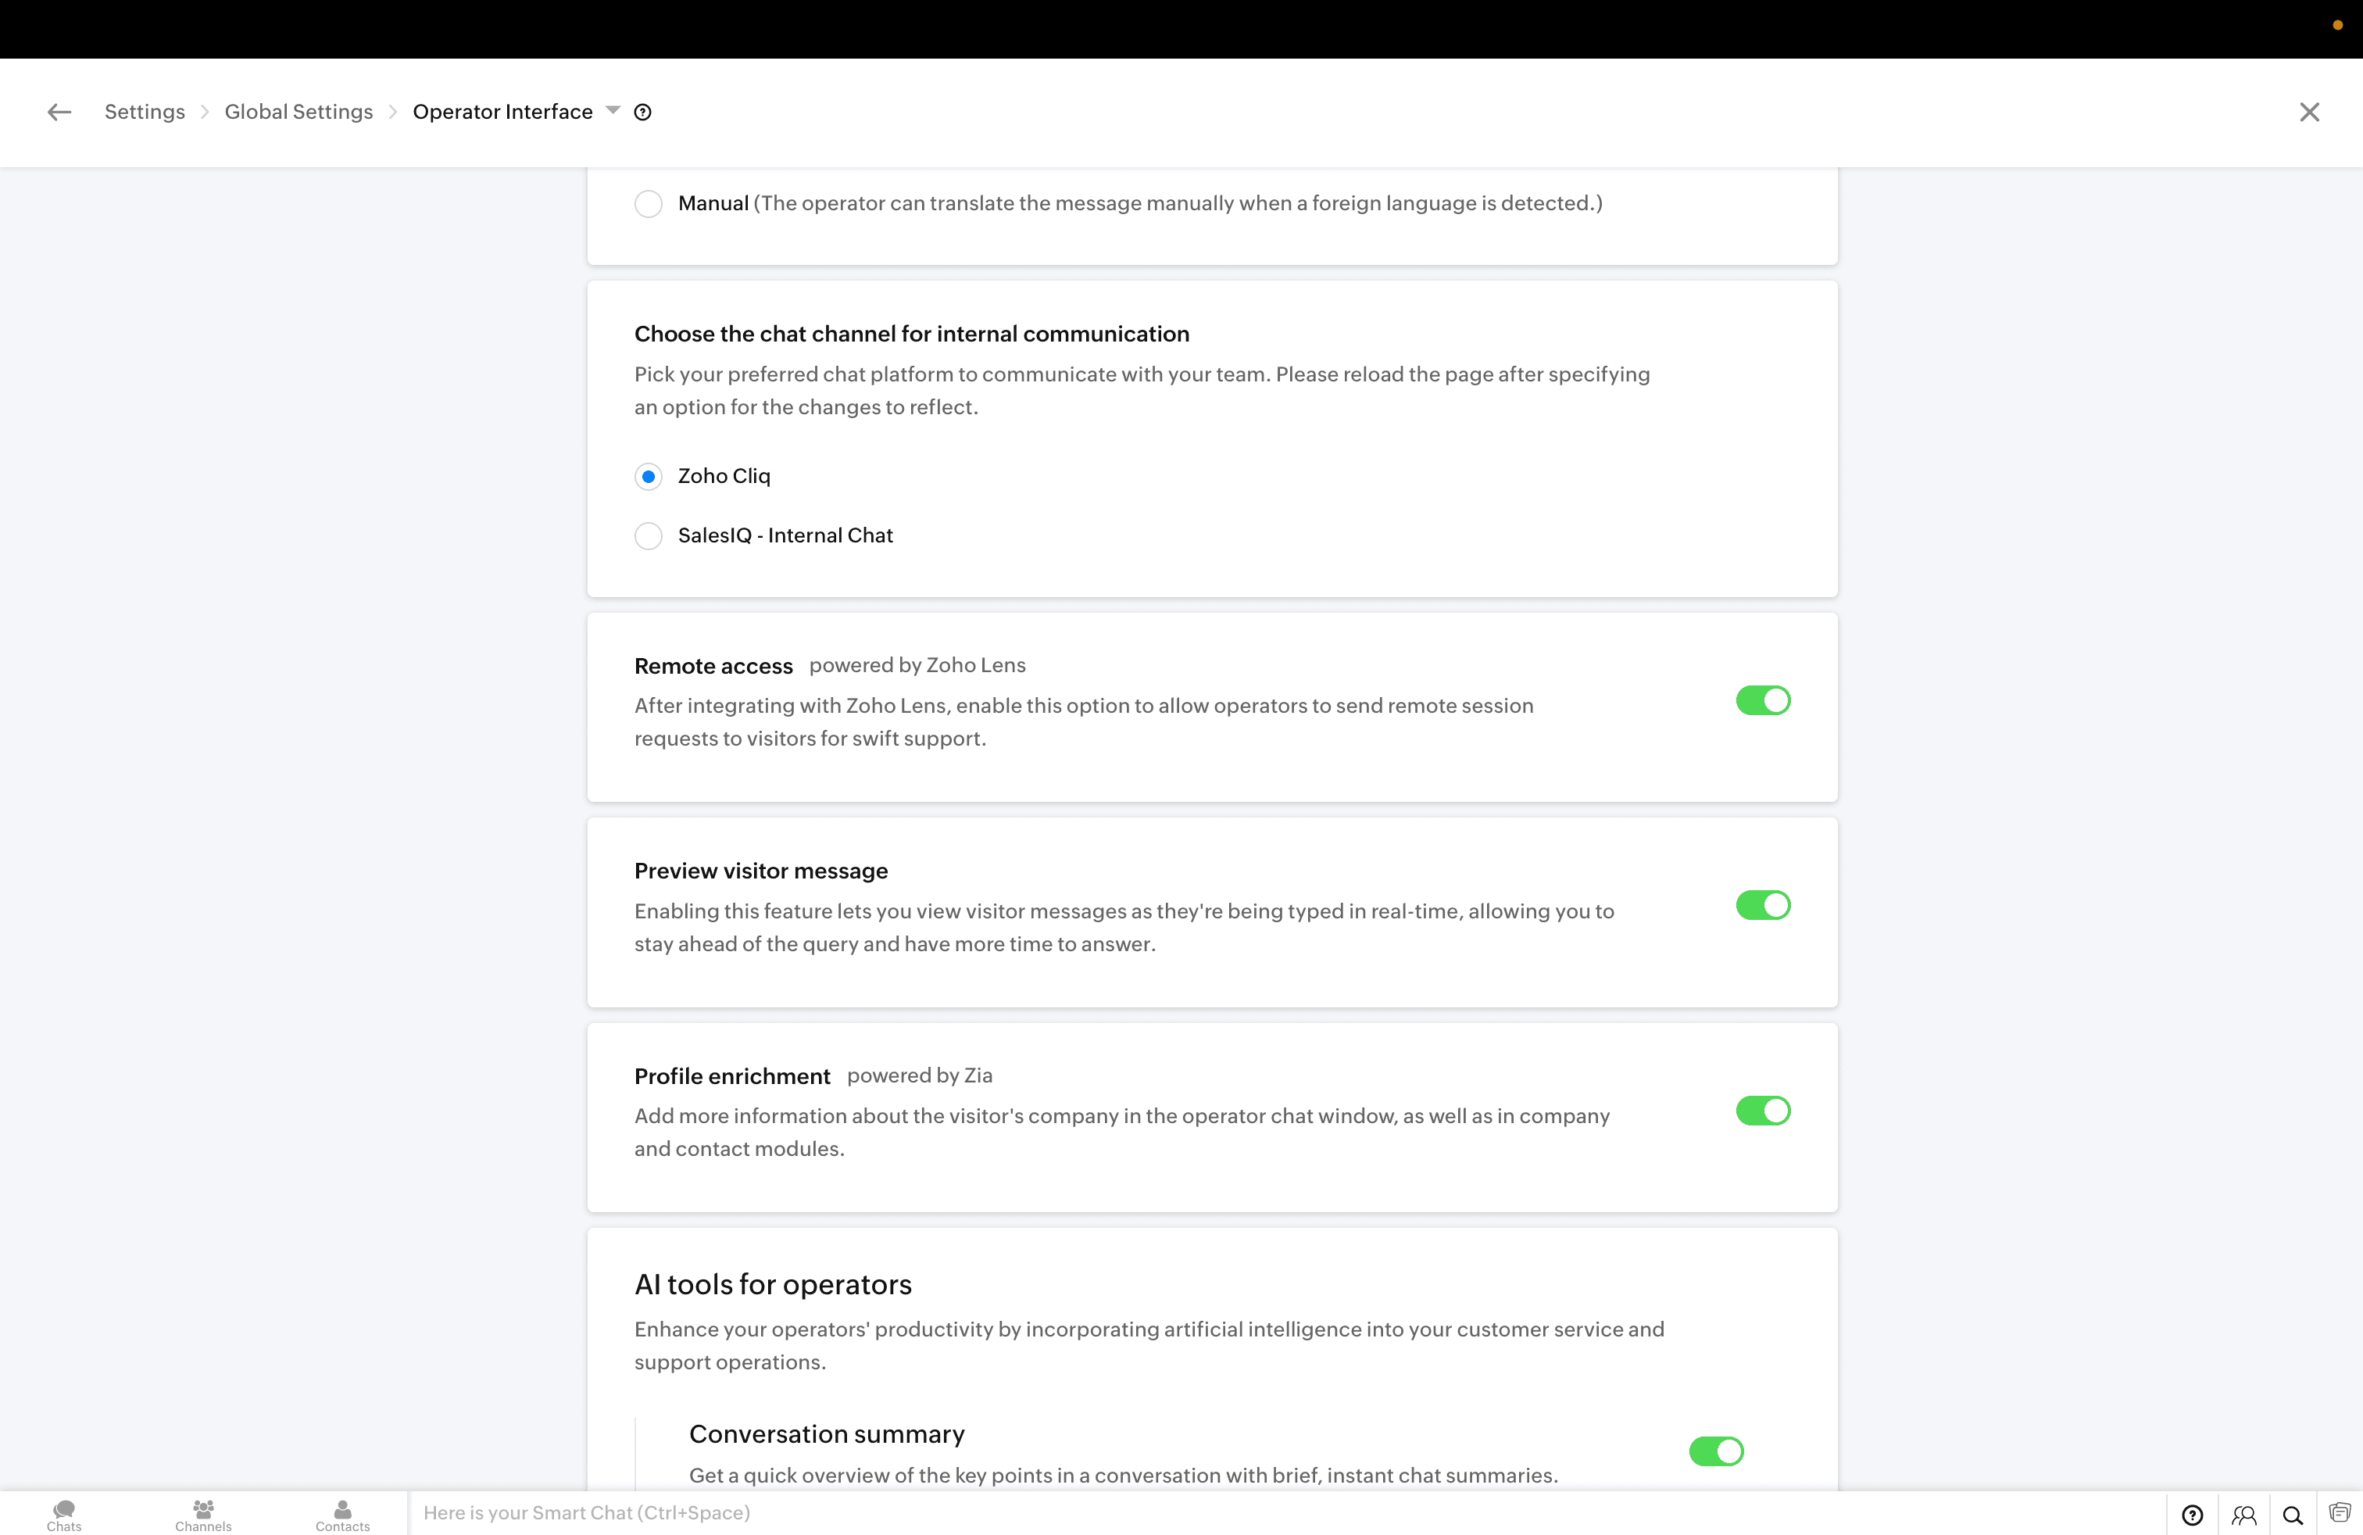Image resolution: width=2363 pixels, height=1535 pixels.
Task: Disable the Remote access toggle
Action: (1764, 701)
